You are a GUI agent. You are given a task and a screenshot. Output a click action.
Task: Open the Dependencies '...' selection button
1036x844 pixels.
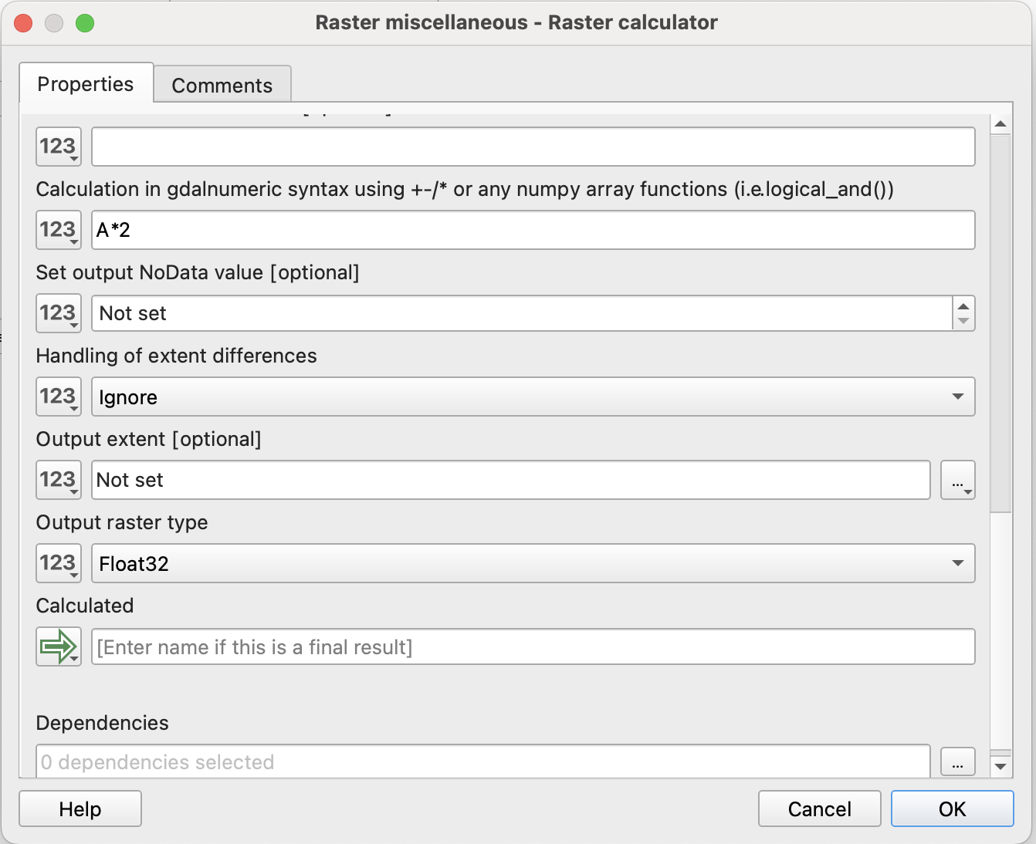click(957, 762)
